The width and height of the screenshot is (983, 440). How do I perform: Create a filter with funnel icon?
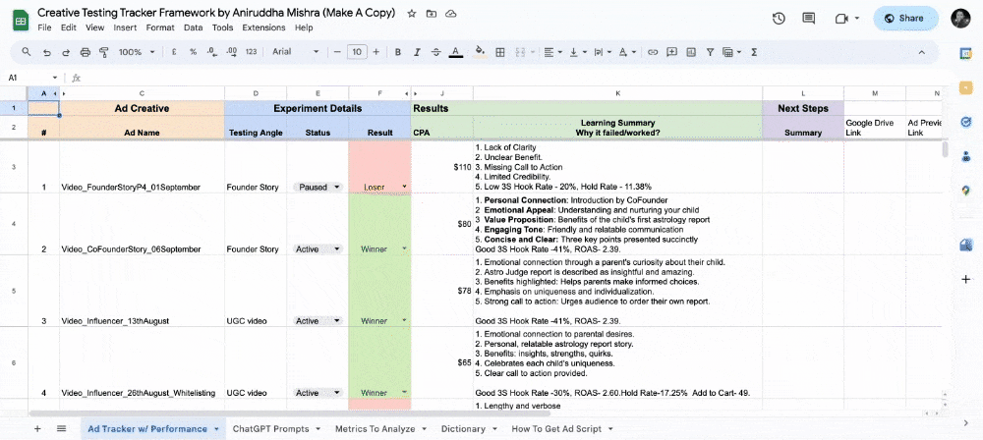pyautogui.click(x=710, y=52)
